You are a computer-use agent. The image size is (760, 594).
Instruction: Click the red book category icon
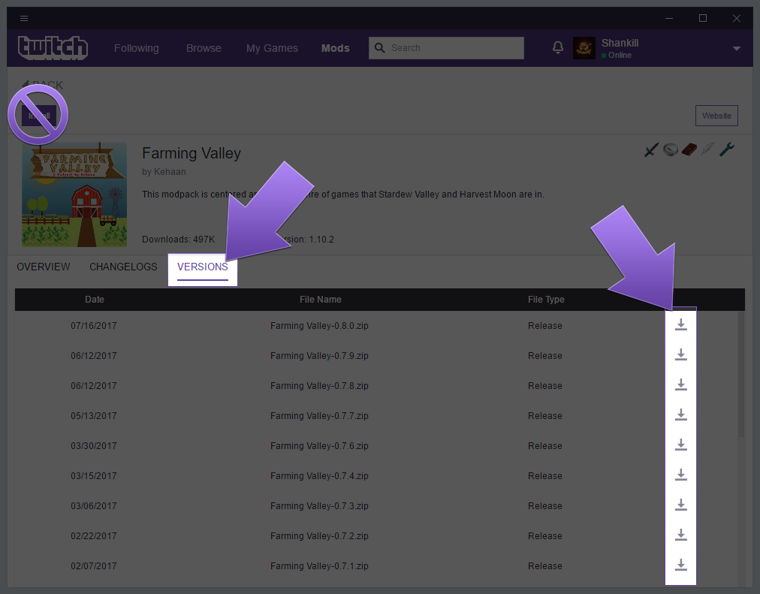[689, 149]
